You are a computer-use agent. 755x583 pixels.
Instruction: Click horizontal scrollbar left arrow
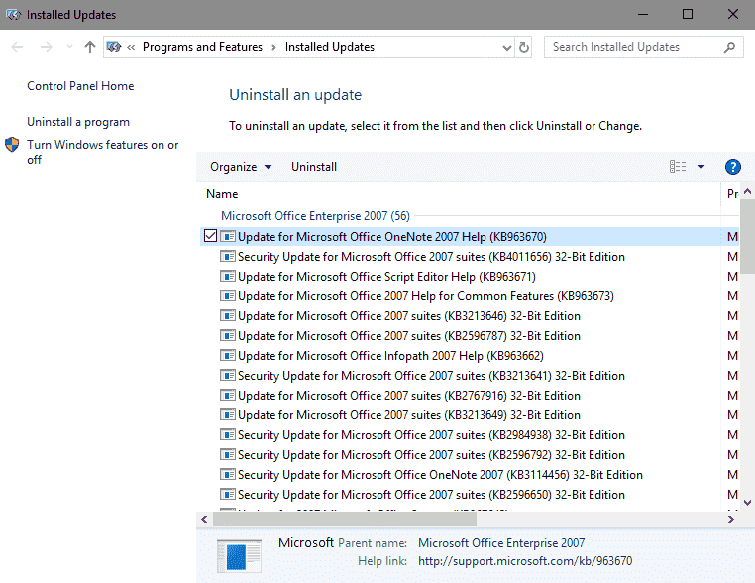[204, 519]
